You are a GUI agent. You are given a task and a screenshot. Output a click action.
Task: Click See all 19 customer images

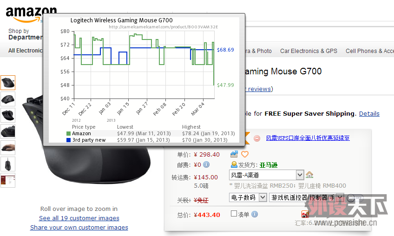(x=79, y=218)
